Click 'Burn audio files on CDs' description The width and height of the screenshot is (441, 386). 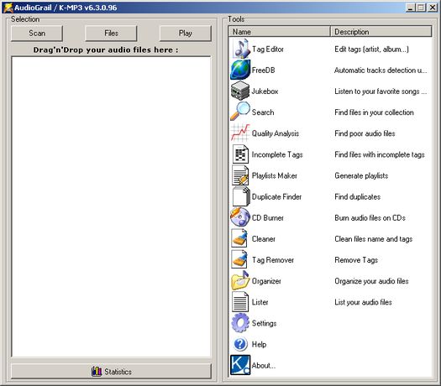tap(370, 217)
